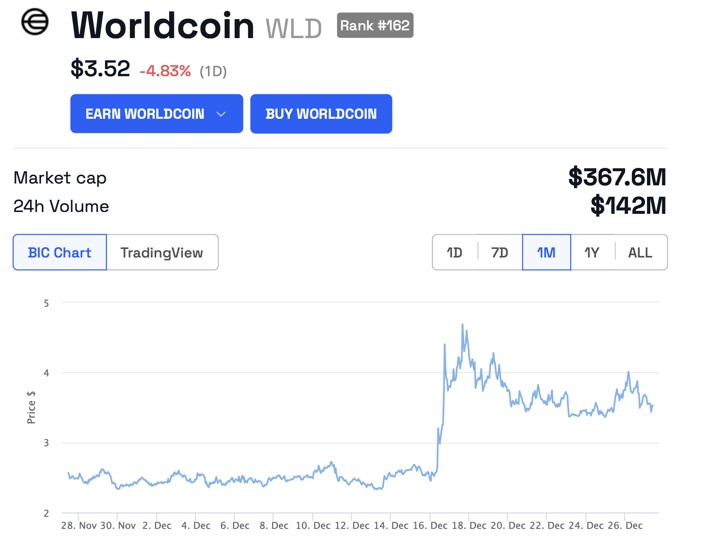Select the 1Y time range
Image resolution: width=704 pixels, height=552 pixels.
(x=591, y=253)
